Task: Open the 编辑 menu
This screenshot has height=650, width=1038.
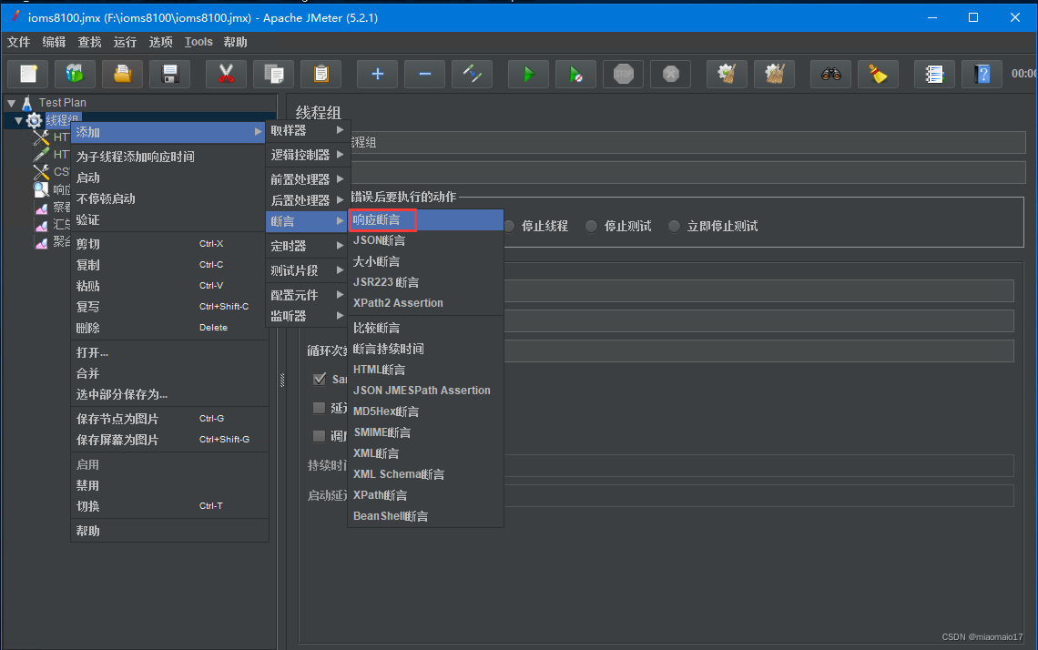Action: click(x=55, y=43)
